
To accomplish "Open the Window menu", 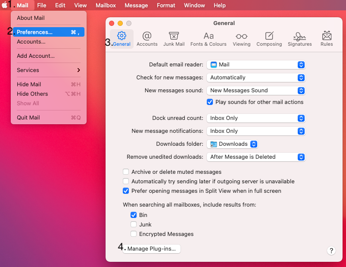I will 194,5.
